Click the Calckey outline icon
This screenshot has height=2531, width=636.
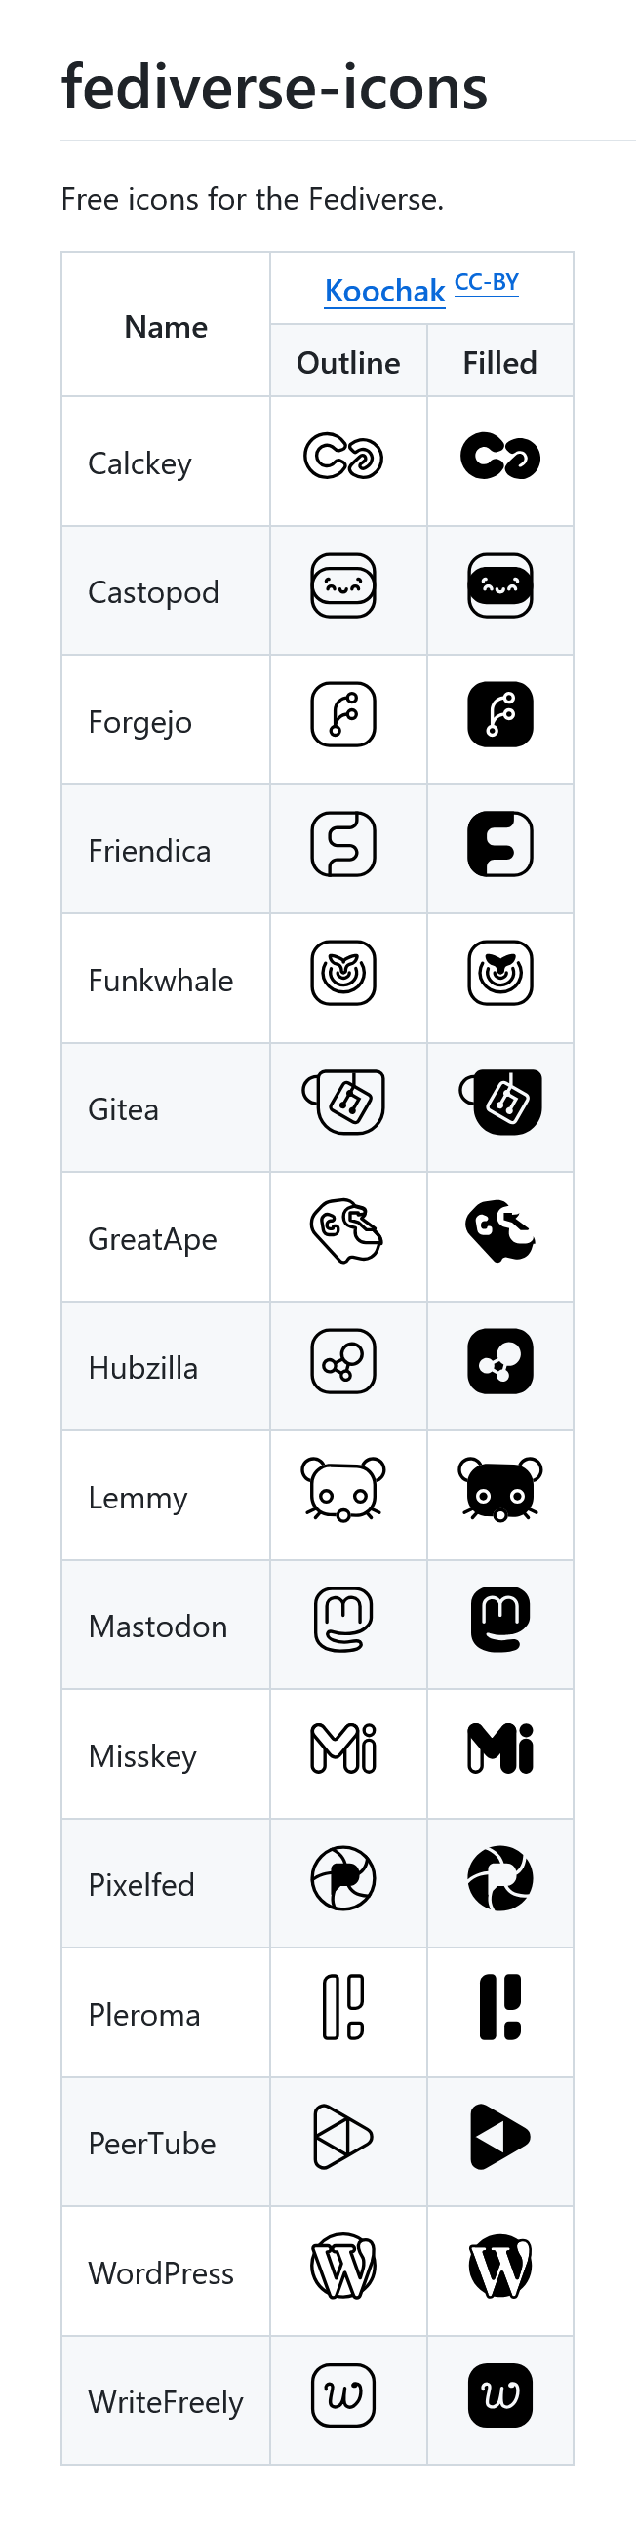pyautogui.click(x=343, y=457)
